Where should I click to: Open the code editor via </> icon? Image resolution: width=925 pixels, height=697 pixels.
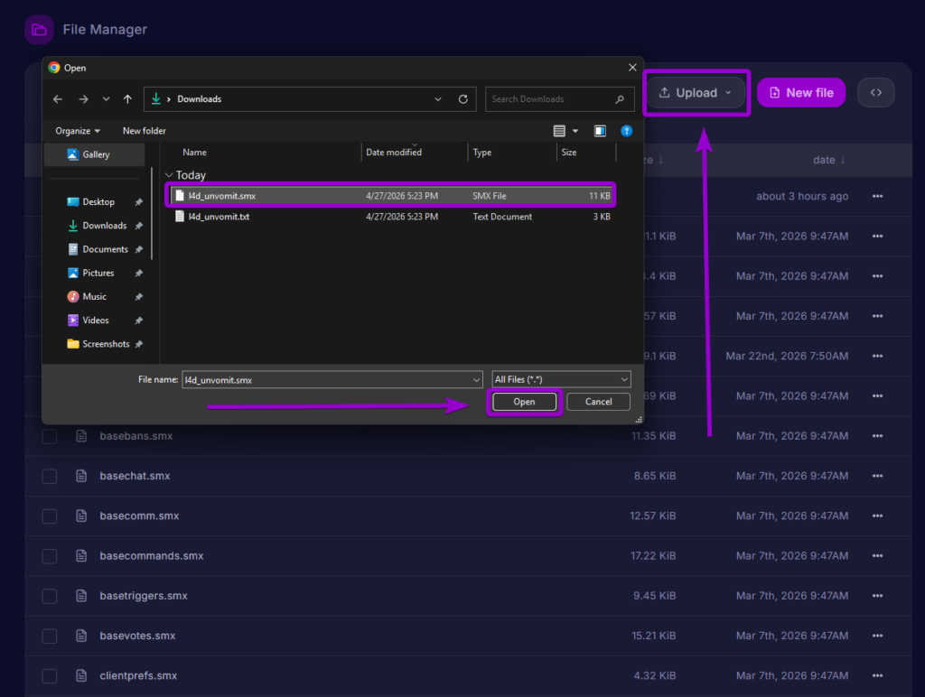tap(875, 92)
